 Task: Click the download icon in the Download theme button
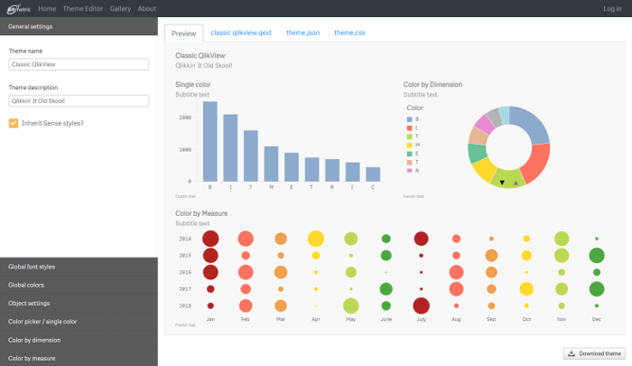click(x=572, y=353)
